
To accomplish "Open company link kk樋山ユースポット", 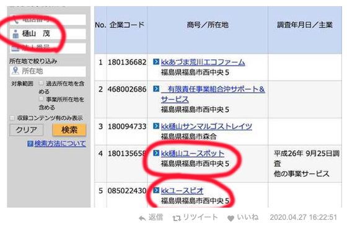I will pos(193,154).
